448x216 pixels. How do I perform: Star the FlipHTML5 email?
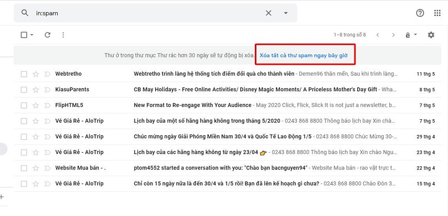click(x=35, y=106)
